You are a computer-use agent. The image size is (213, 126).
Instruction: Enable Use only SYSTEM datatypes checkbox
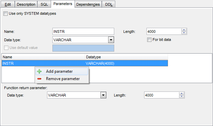[x=6, y=13]
